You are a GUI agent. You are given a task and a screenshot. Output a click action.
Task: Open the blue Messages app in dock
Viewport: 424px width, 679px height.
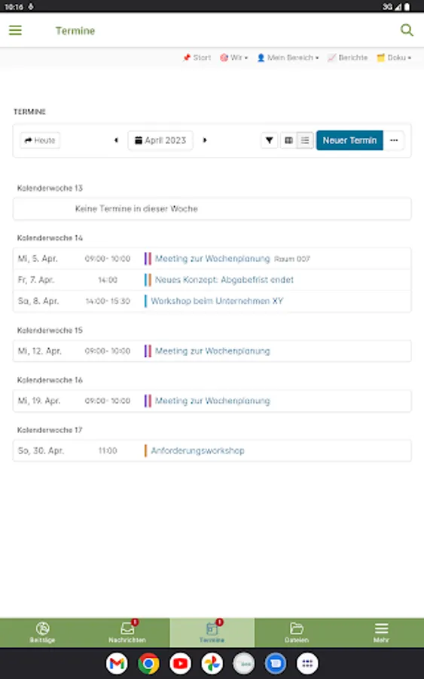click(276, 663)
